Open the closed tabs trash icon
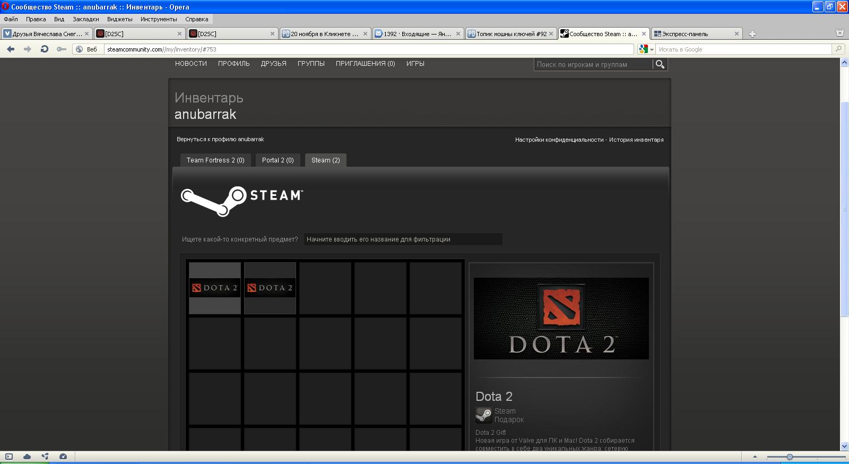The height and width of the screenshot is (464, 849). point(840,33)
